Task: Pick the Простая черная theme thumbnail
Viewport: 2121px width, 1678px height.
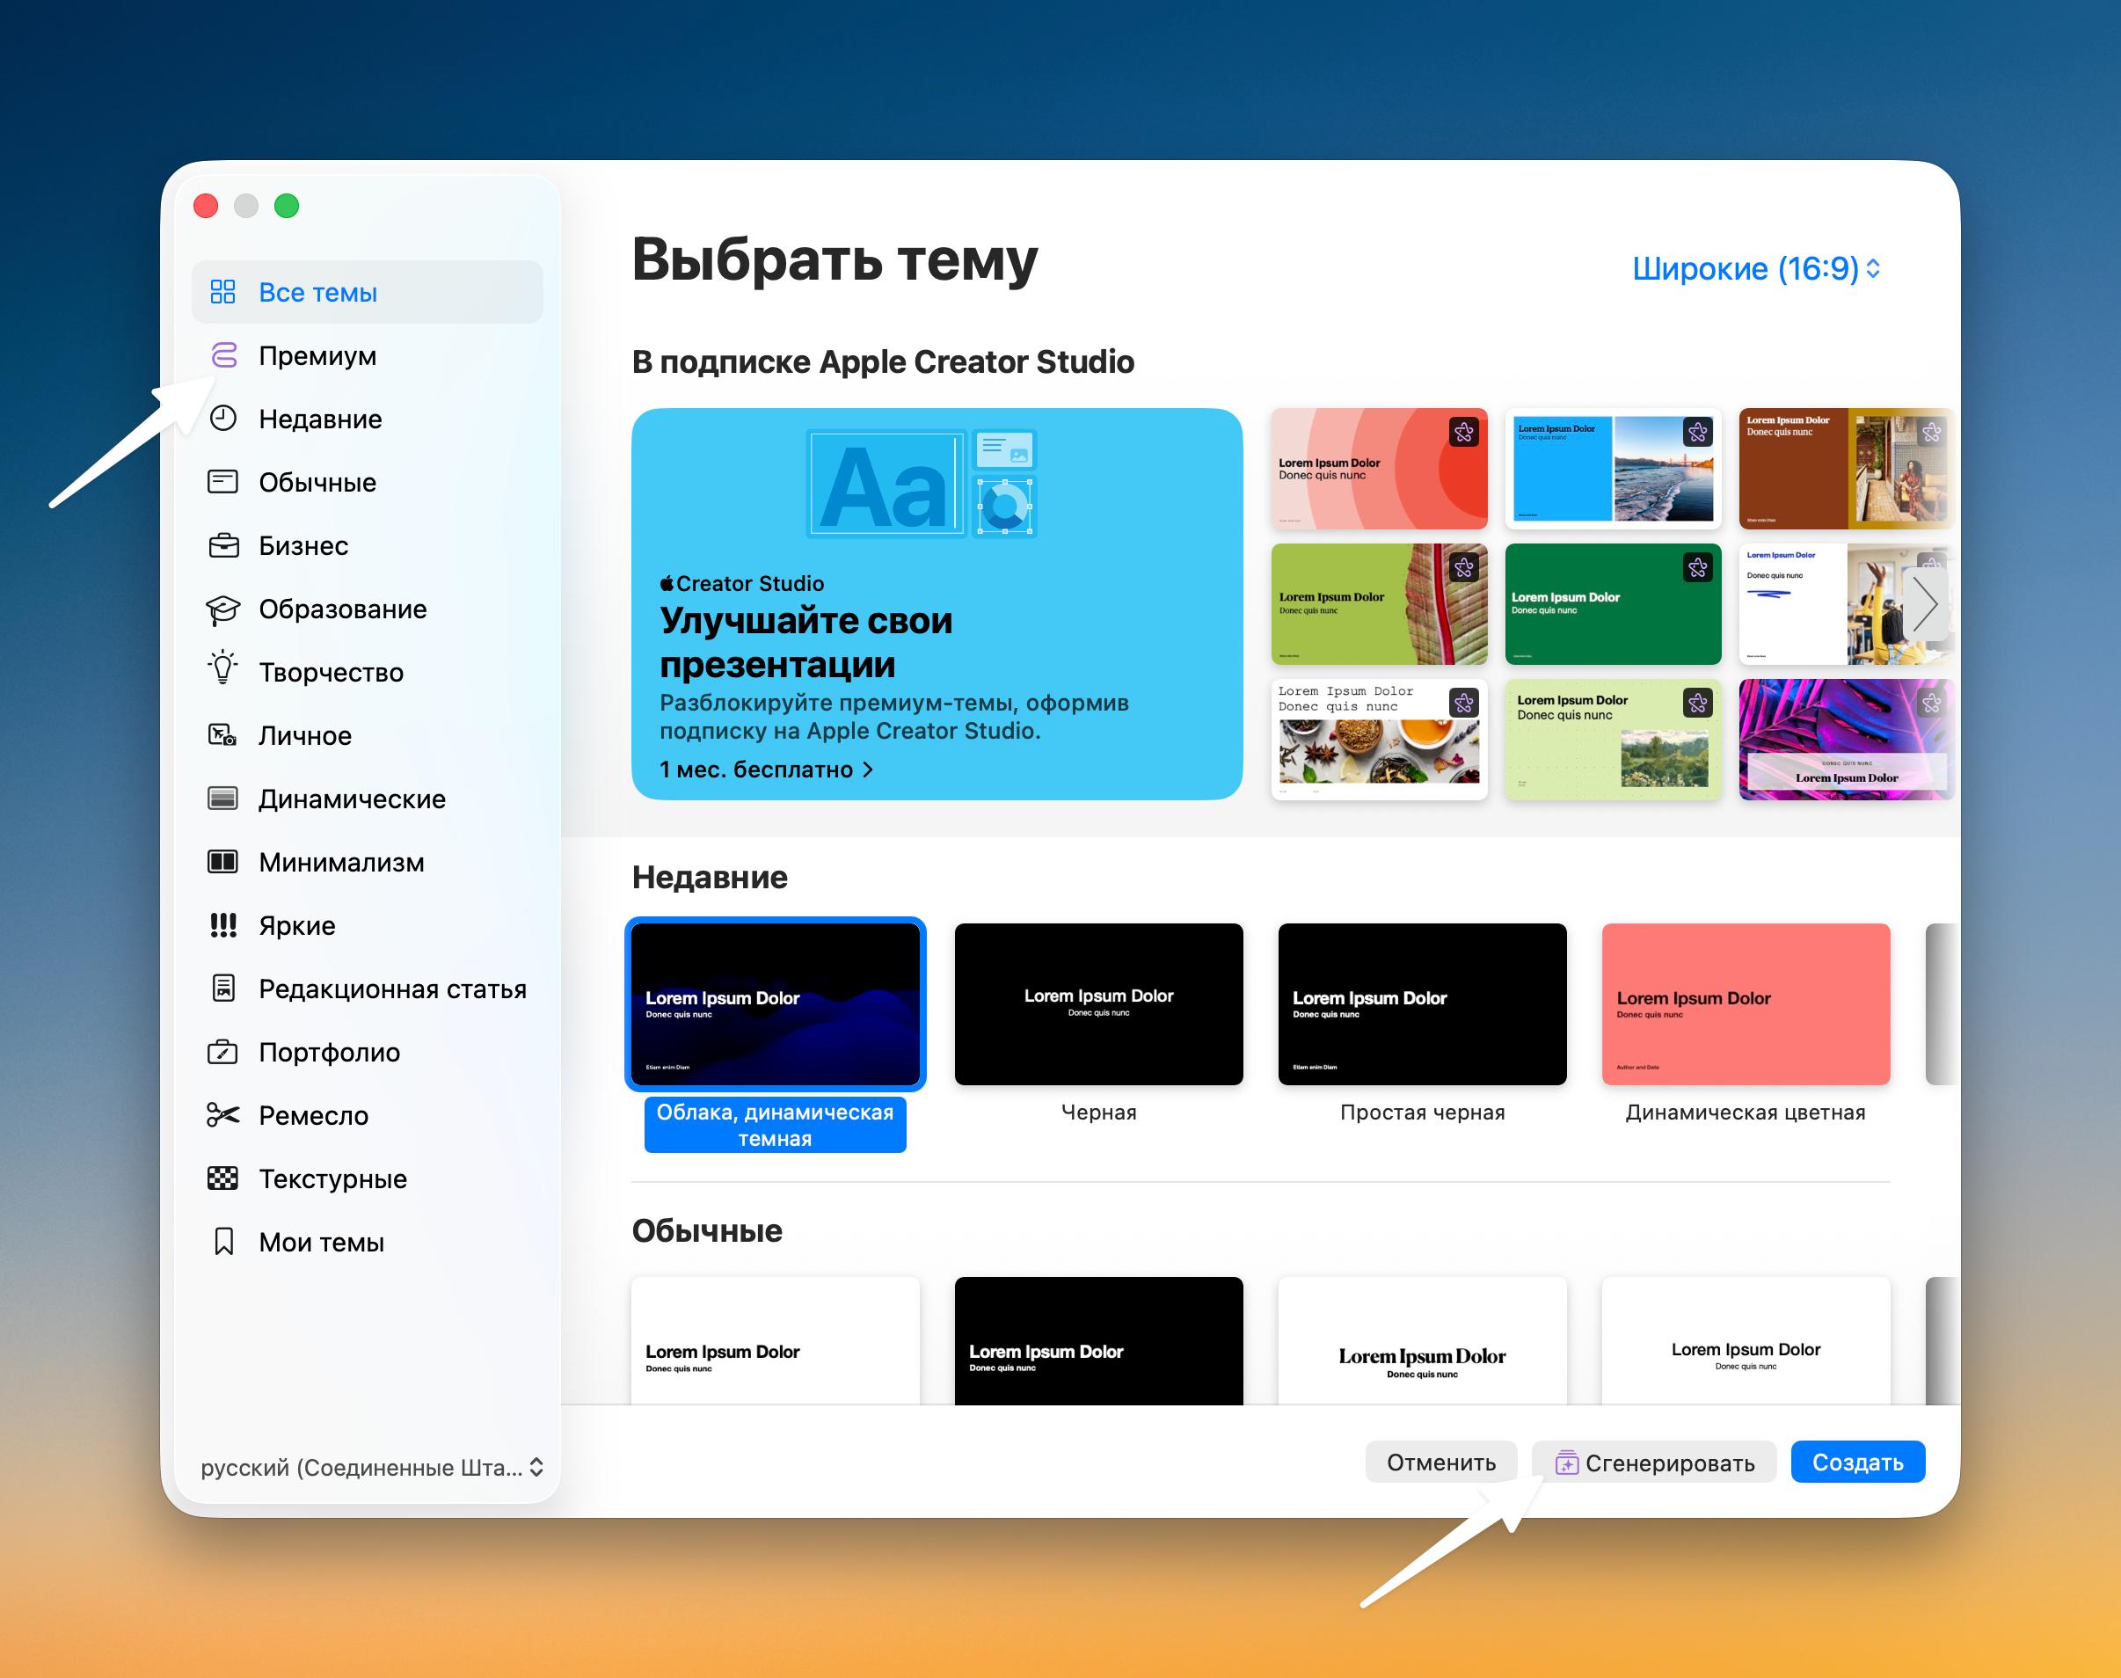Action: point(1423,1004)
